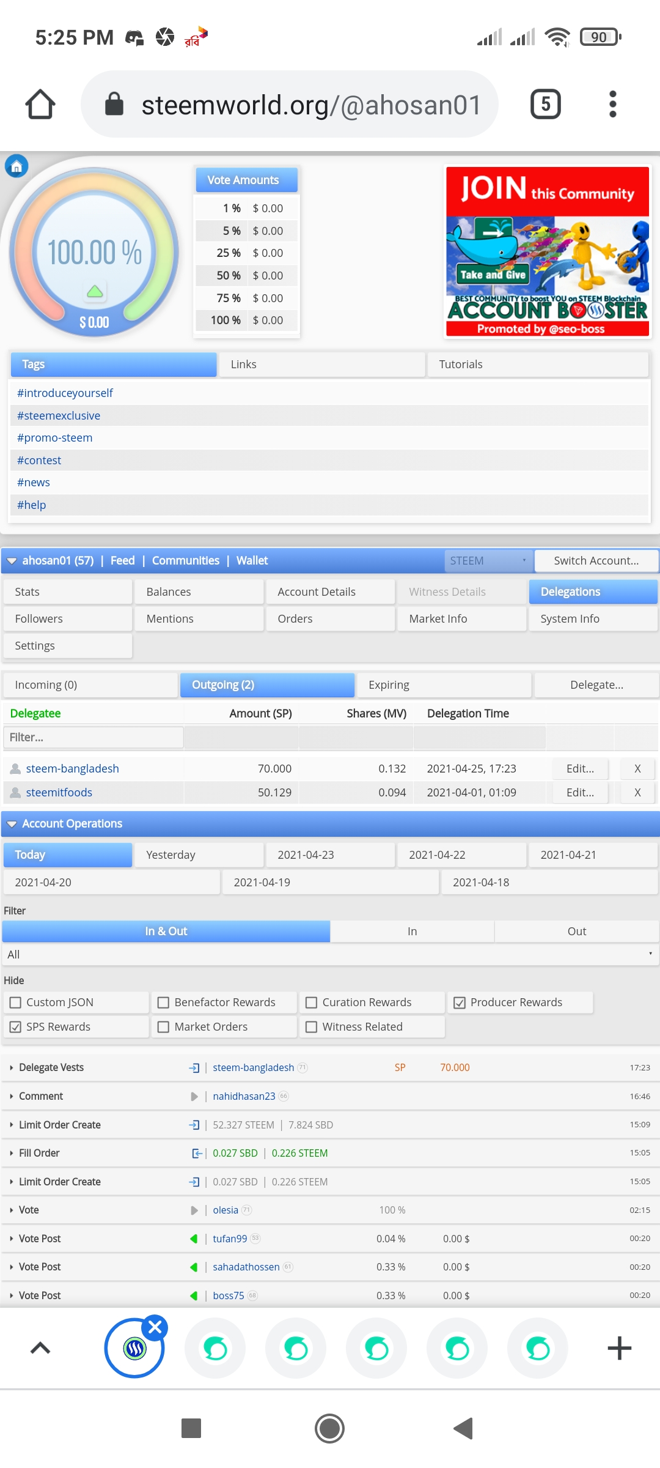Expand the Comment operation row
Image resolution: width=660 pixels, height=1468 pixels.
click(12, 1097)
